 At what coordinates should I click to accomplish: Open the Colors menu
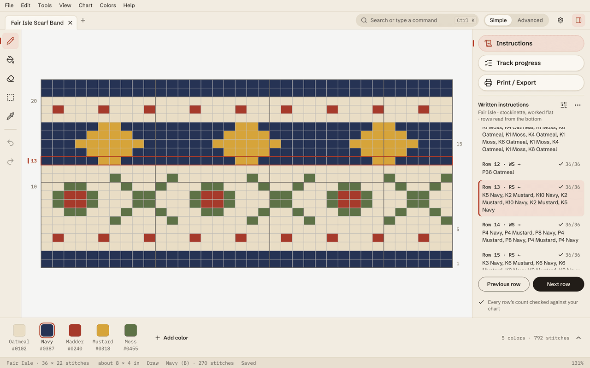107,6
